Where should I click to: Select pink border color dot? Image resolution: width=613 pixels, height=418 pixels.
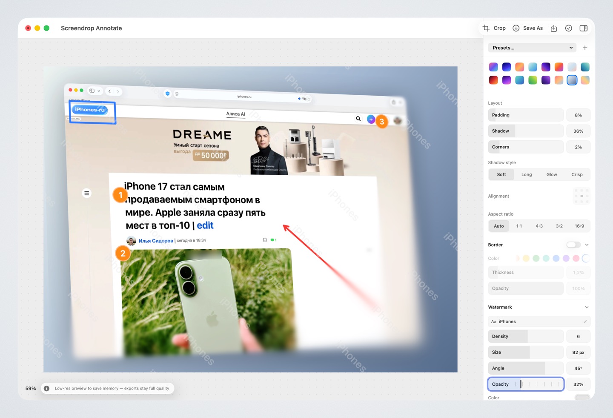pyautogui.click(x=576, y=258)
